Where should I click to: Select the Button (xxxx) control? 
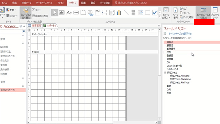coord(76,12)
